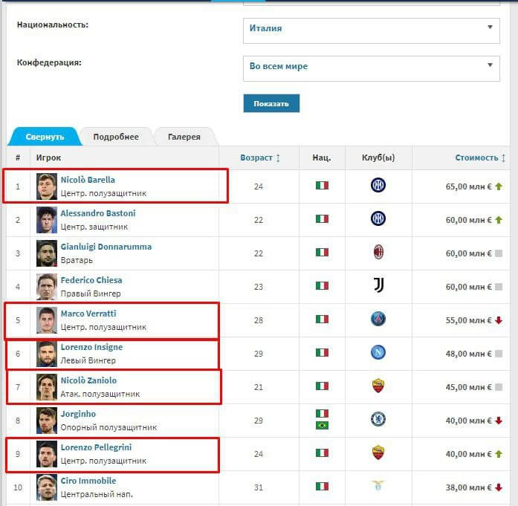Select the Свернуть tab
Screen dimensions: 518x506
45,137
